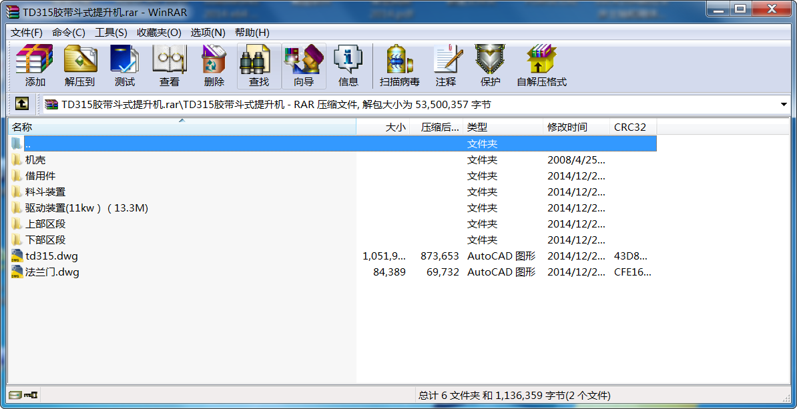Click the 机壳 folder icon
The image size is (797, 409).
pyautogui.click(x=17, y=160)
